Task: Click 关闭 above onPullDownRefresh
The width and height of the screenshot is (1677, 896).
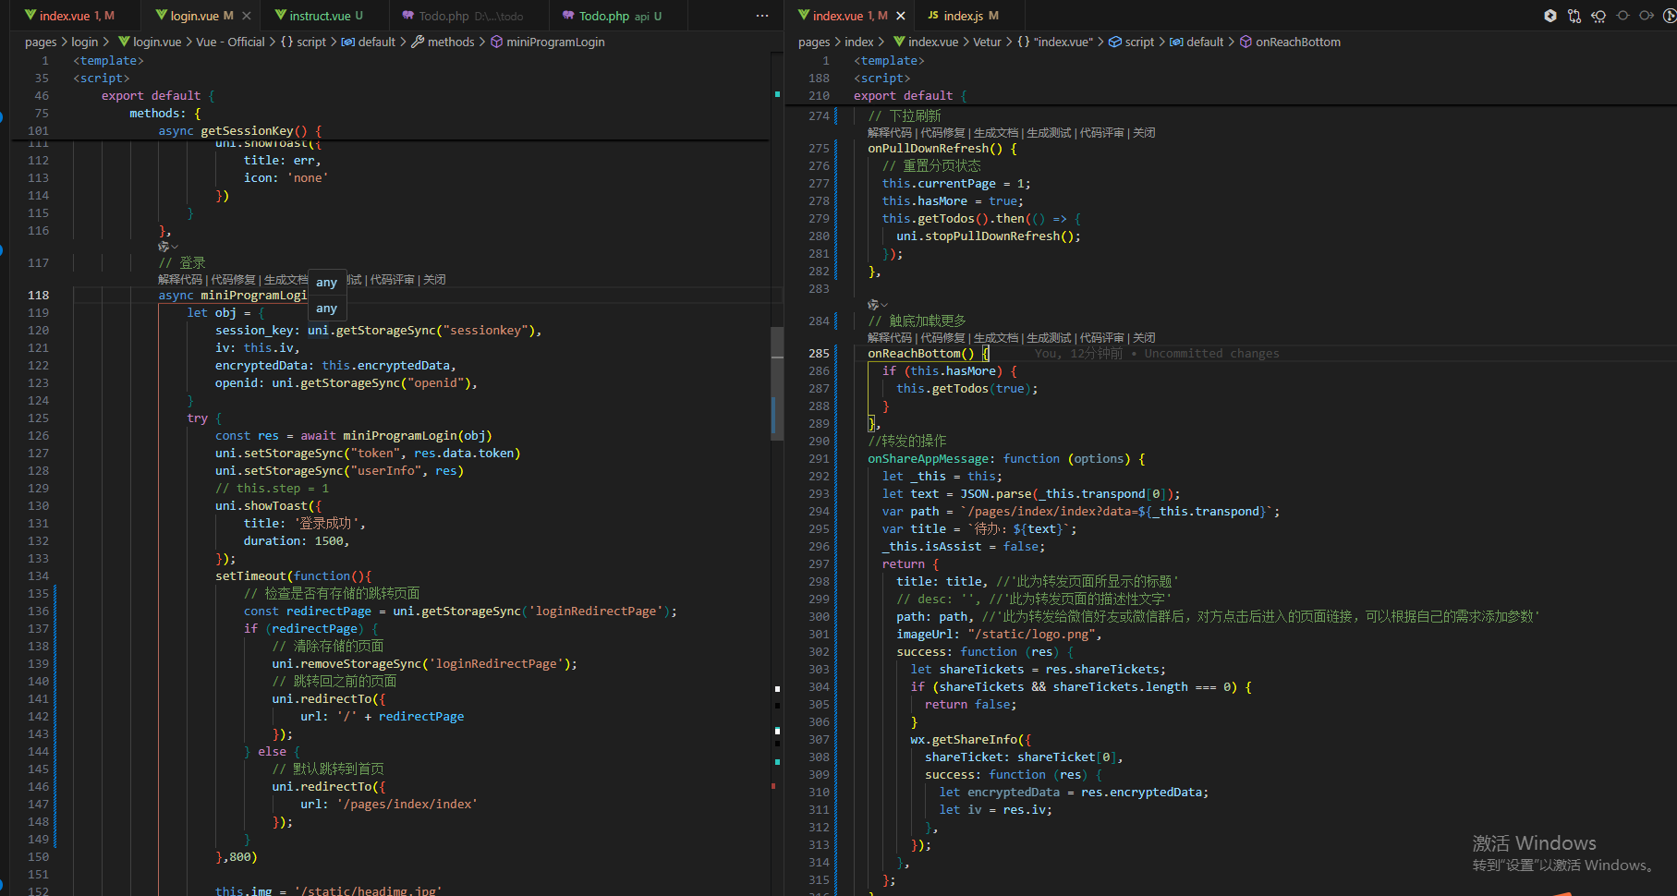Action: (1144, 133)
